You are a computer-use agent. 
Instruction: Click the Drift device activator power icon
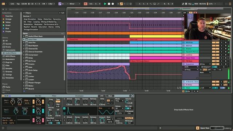[3, 96]
